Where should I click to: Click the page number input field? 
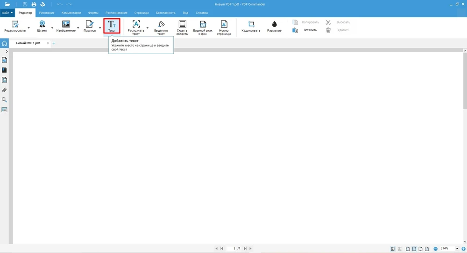[x=233, y=249]
